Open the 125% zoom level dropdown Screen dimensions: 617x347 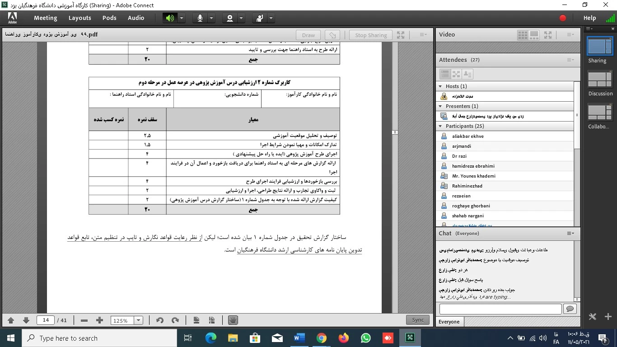[x=138, y=320]
